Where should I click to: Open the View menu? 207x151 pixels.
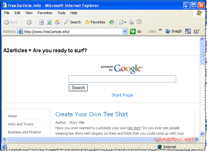click(29, 13)
